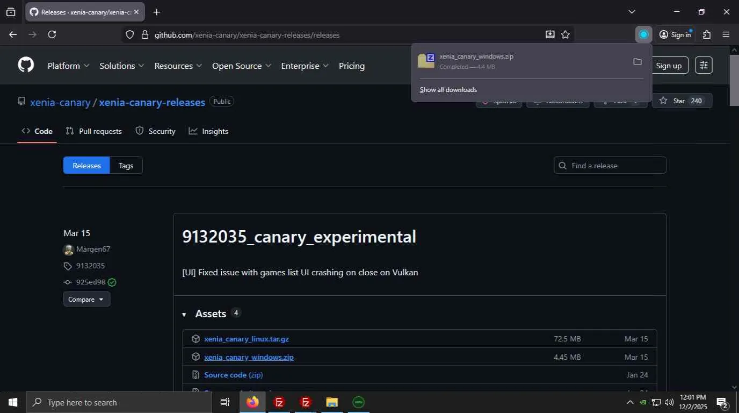This screenshot has height=413, width=739.
Task: Open commit 925ed98
Action: pos(91,282)
